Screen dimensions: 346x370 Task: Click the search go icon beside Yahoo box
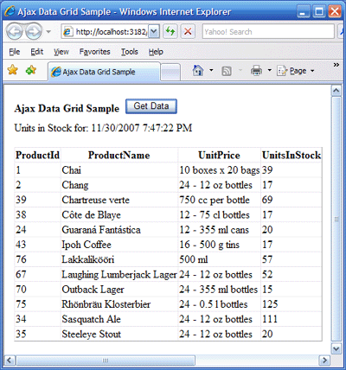342,31
